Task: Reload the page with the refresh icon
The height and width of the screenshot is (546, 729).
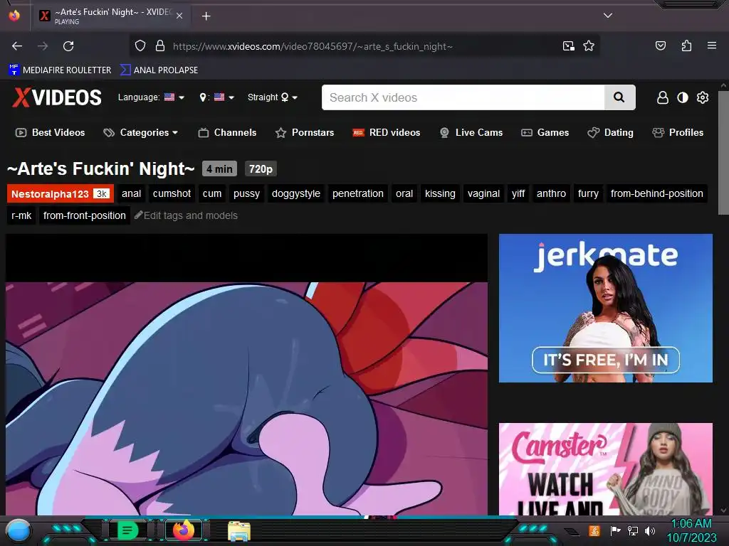Action: [x=68, y=46]
